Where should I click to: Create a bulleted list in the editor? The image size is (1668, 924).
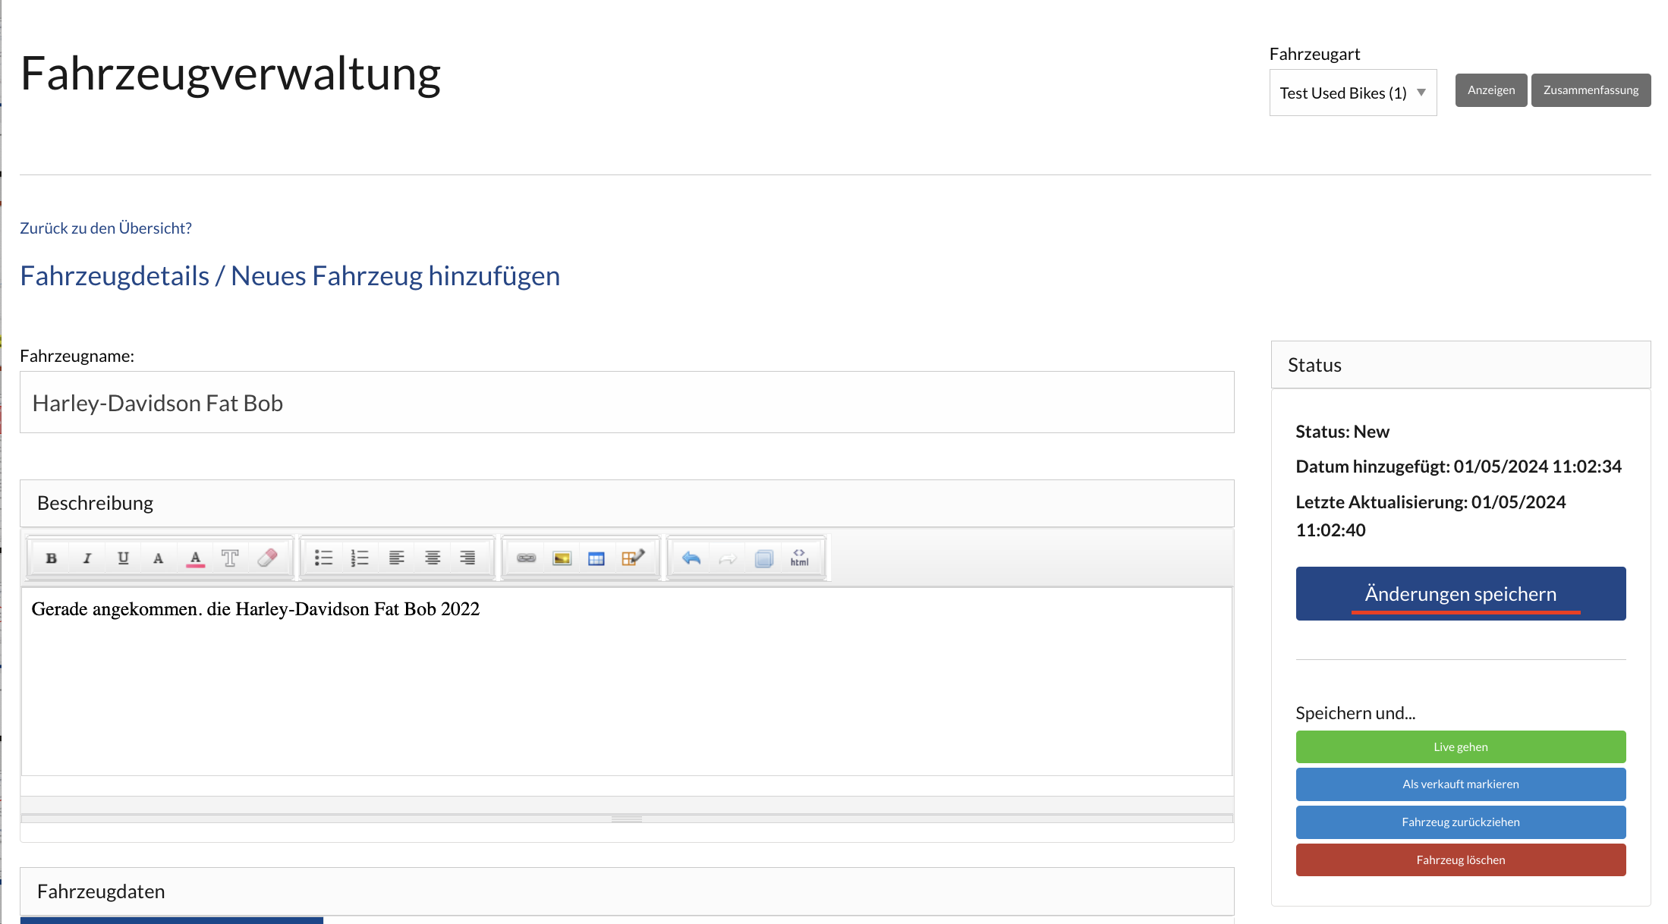[x=324, y=558]
